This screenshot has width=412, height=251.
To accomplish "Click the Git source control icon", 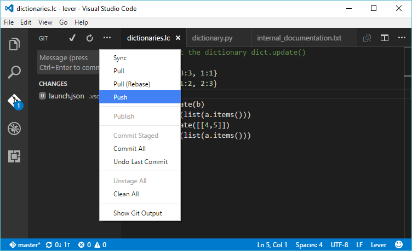I will (14, 101).
